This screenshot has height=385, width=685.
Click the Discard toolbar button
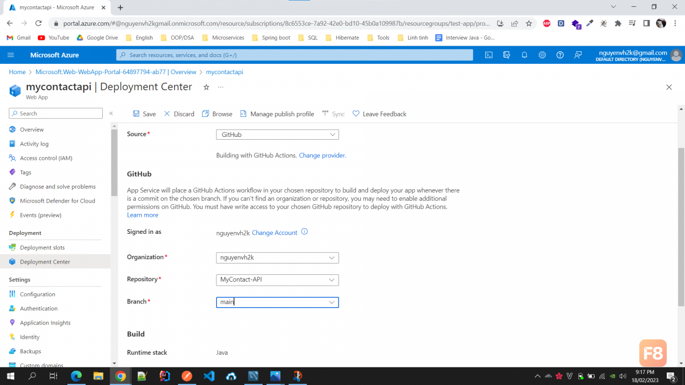point(179,114)
